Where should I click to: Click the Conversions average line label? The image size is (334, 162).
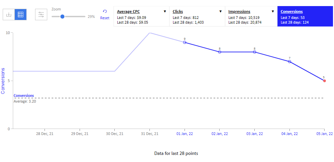24,96
